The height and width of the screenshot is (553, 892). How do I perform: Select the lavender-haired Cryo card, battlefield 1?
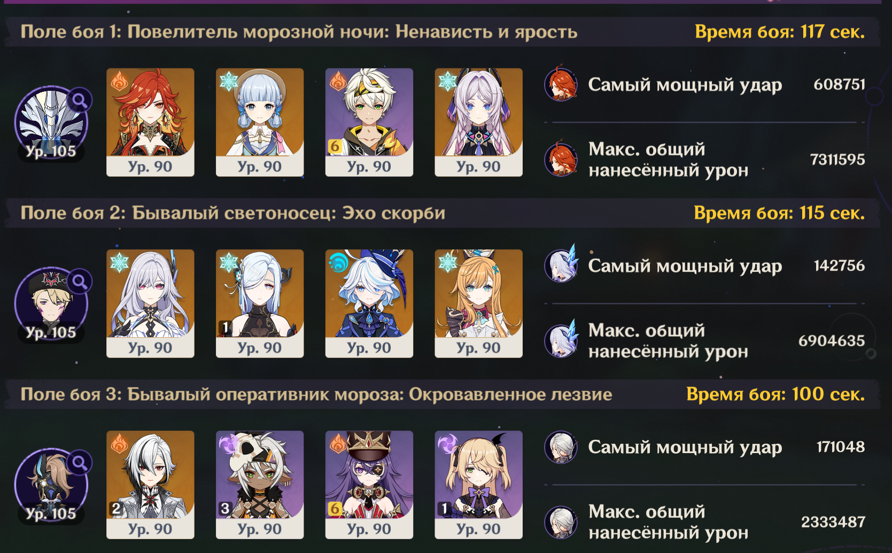[479, 122]
